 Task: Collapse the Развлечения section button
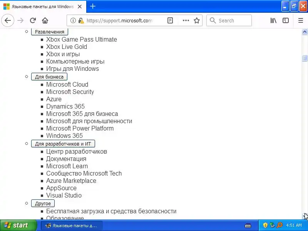(50, 32)
